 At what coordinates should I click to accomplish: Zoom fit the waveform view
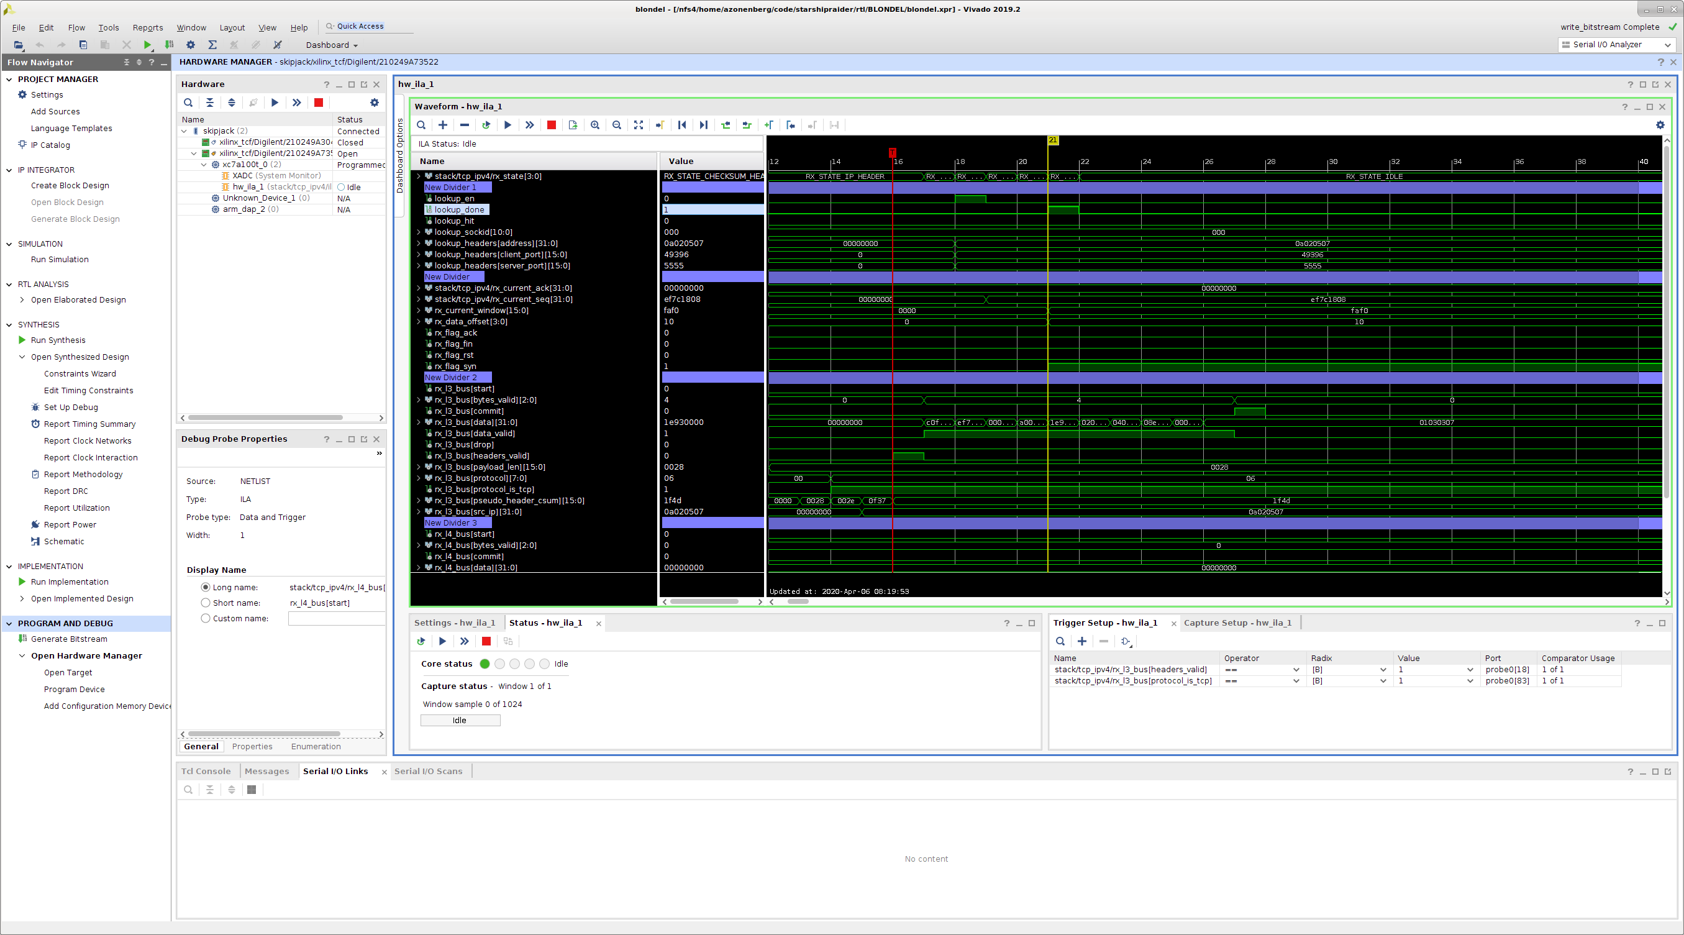[x=639, y=125]
